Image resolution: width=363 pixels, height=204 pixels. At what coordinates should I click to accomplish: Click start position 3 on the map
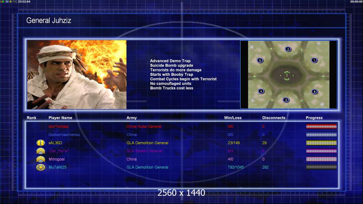tap(286, 100)
